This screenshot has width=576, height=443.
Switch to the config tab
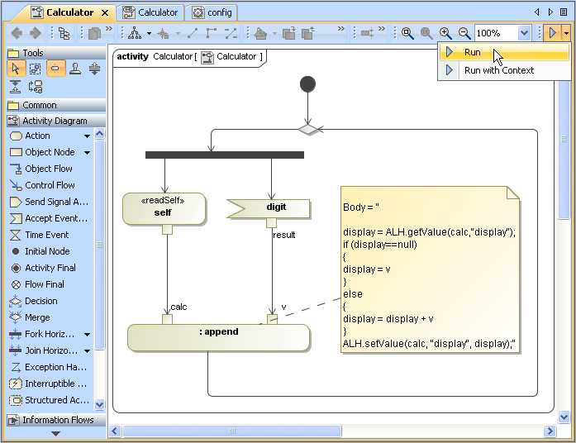click(x=212, y=12)
